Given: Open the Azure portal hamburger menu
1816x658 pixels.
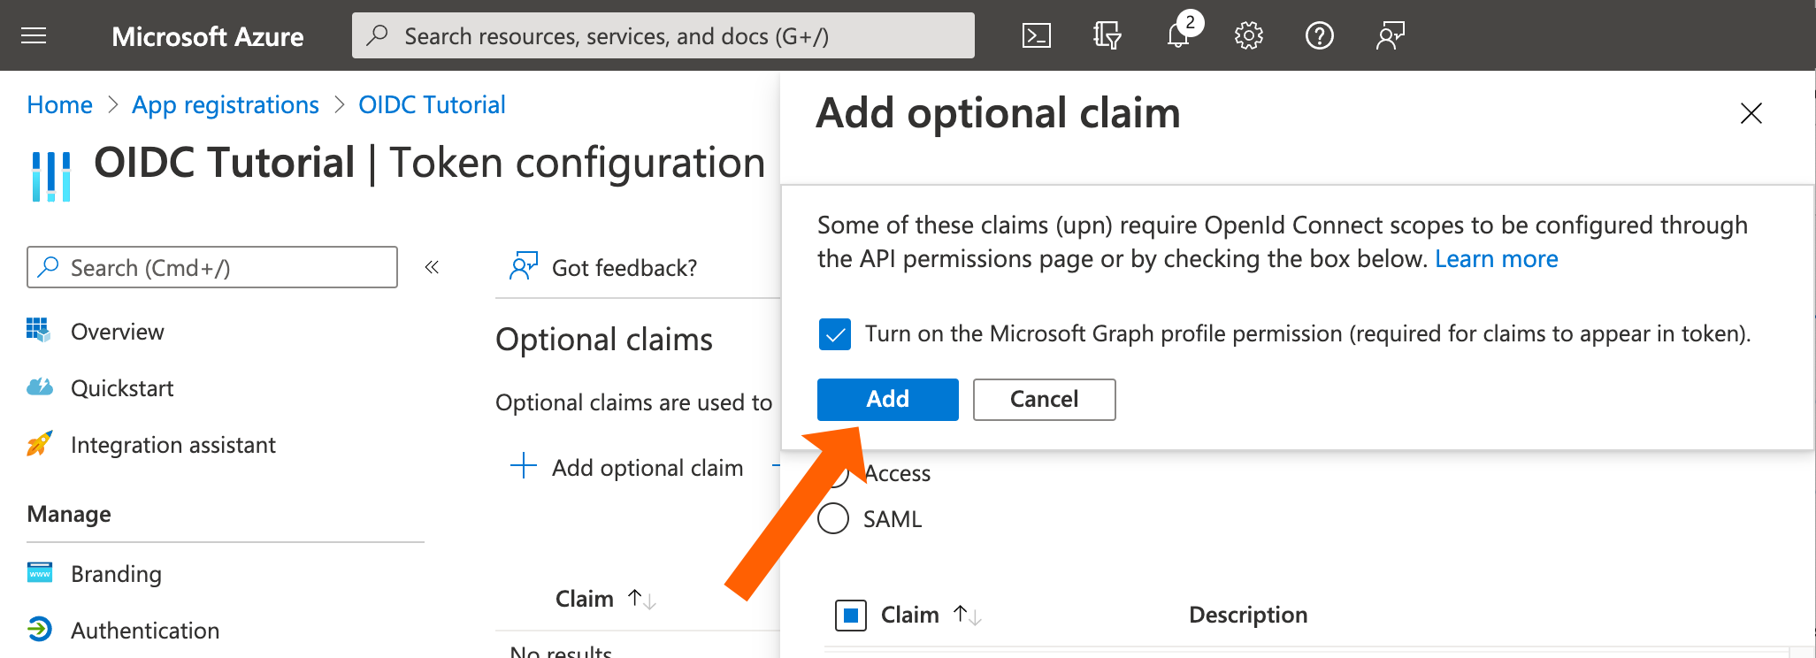Looking at the screenshot, I should pyautogui.click(x=34, y=35).
